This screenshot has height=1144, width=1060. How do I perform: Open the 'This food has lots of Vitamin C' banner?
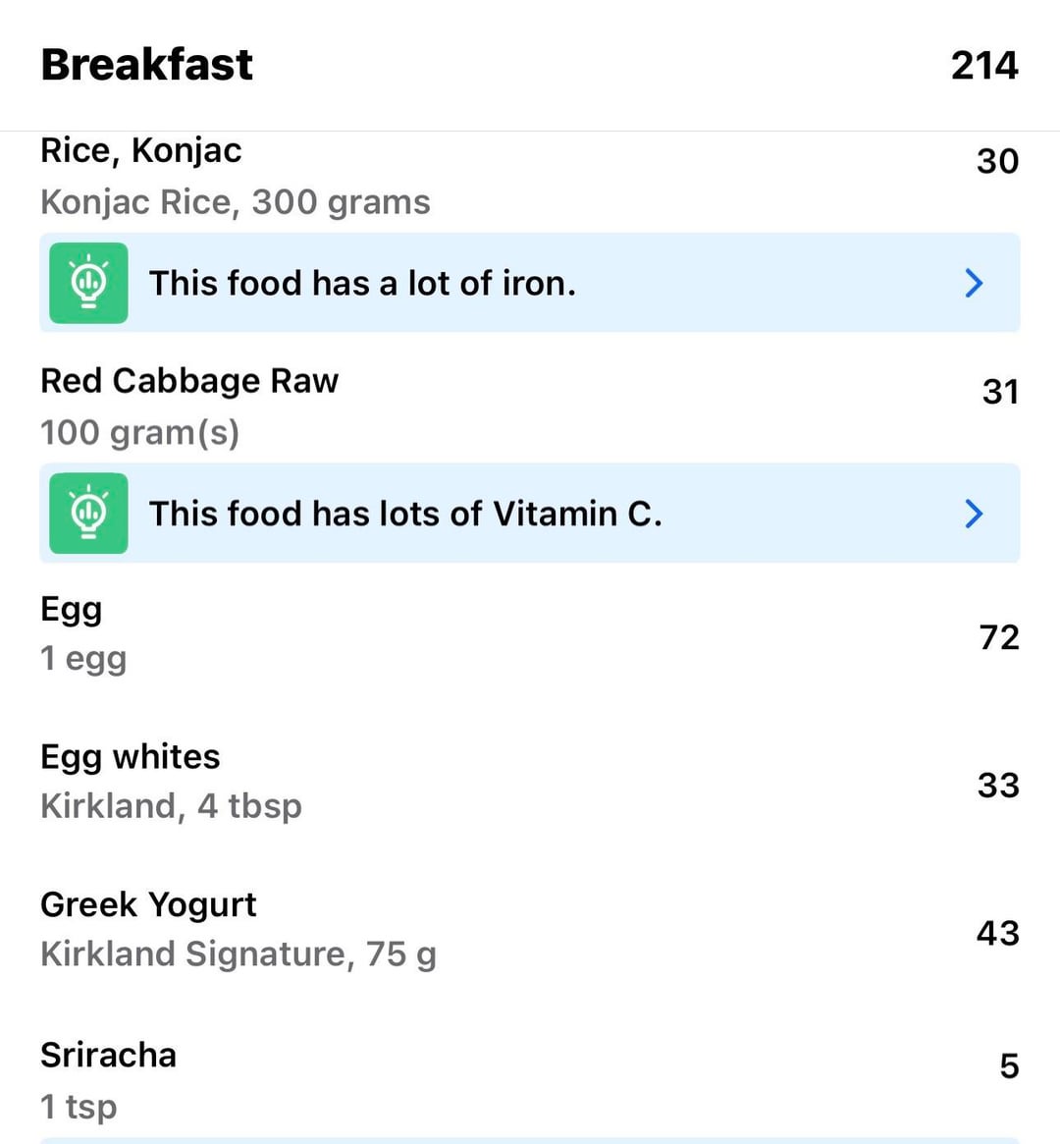405,514
